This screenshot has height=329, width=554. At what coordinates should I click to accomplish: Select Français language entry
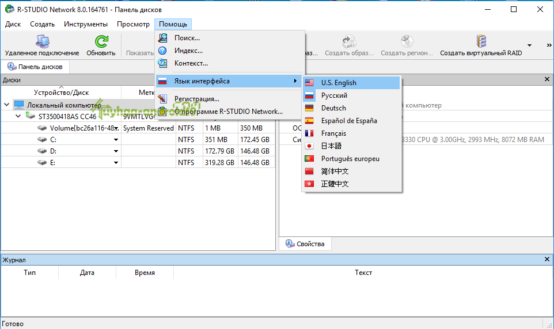[x=351, y=133]
